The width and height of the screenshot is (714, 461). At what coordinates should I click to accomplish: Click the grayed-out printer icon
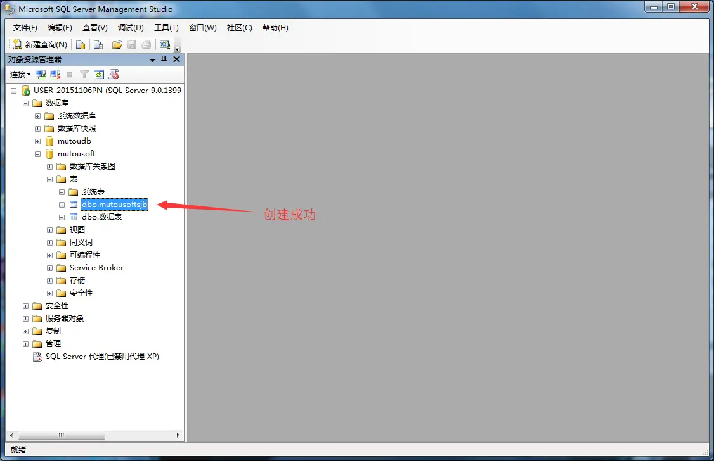tap(146, 44)
